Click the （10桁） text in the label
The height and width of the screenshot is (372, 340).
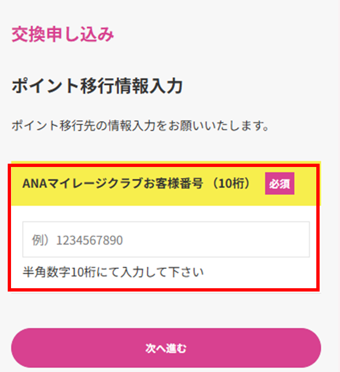[234, 184]
